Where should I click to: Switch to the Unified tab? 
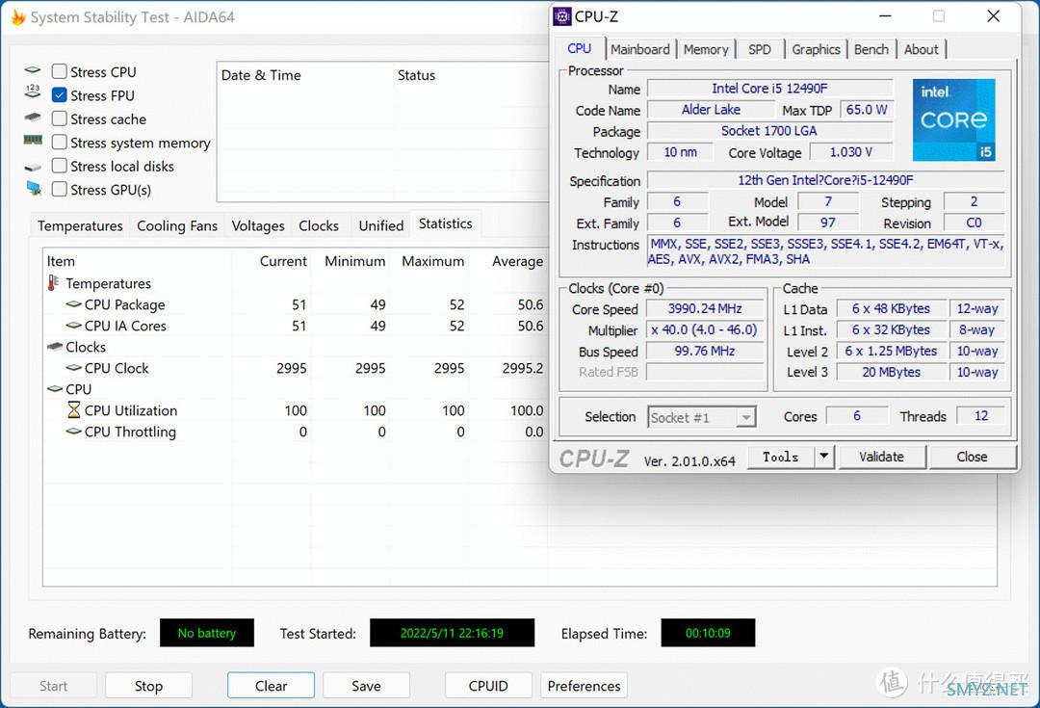click(380, 226)
